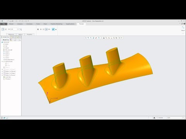Select the TOP datum plane

point(5,46)
